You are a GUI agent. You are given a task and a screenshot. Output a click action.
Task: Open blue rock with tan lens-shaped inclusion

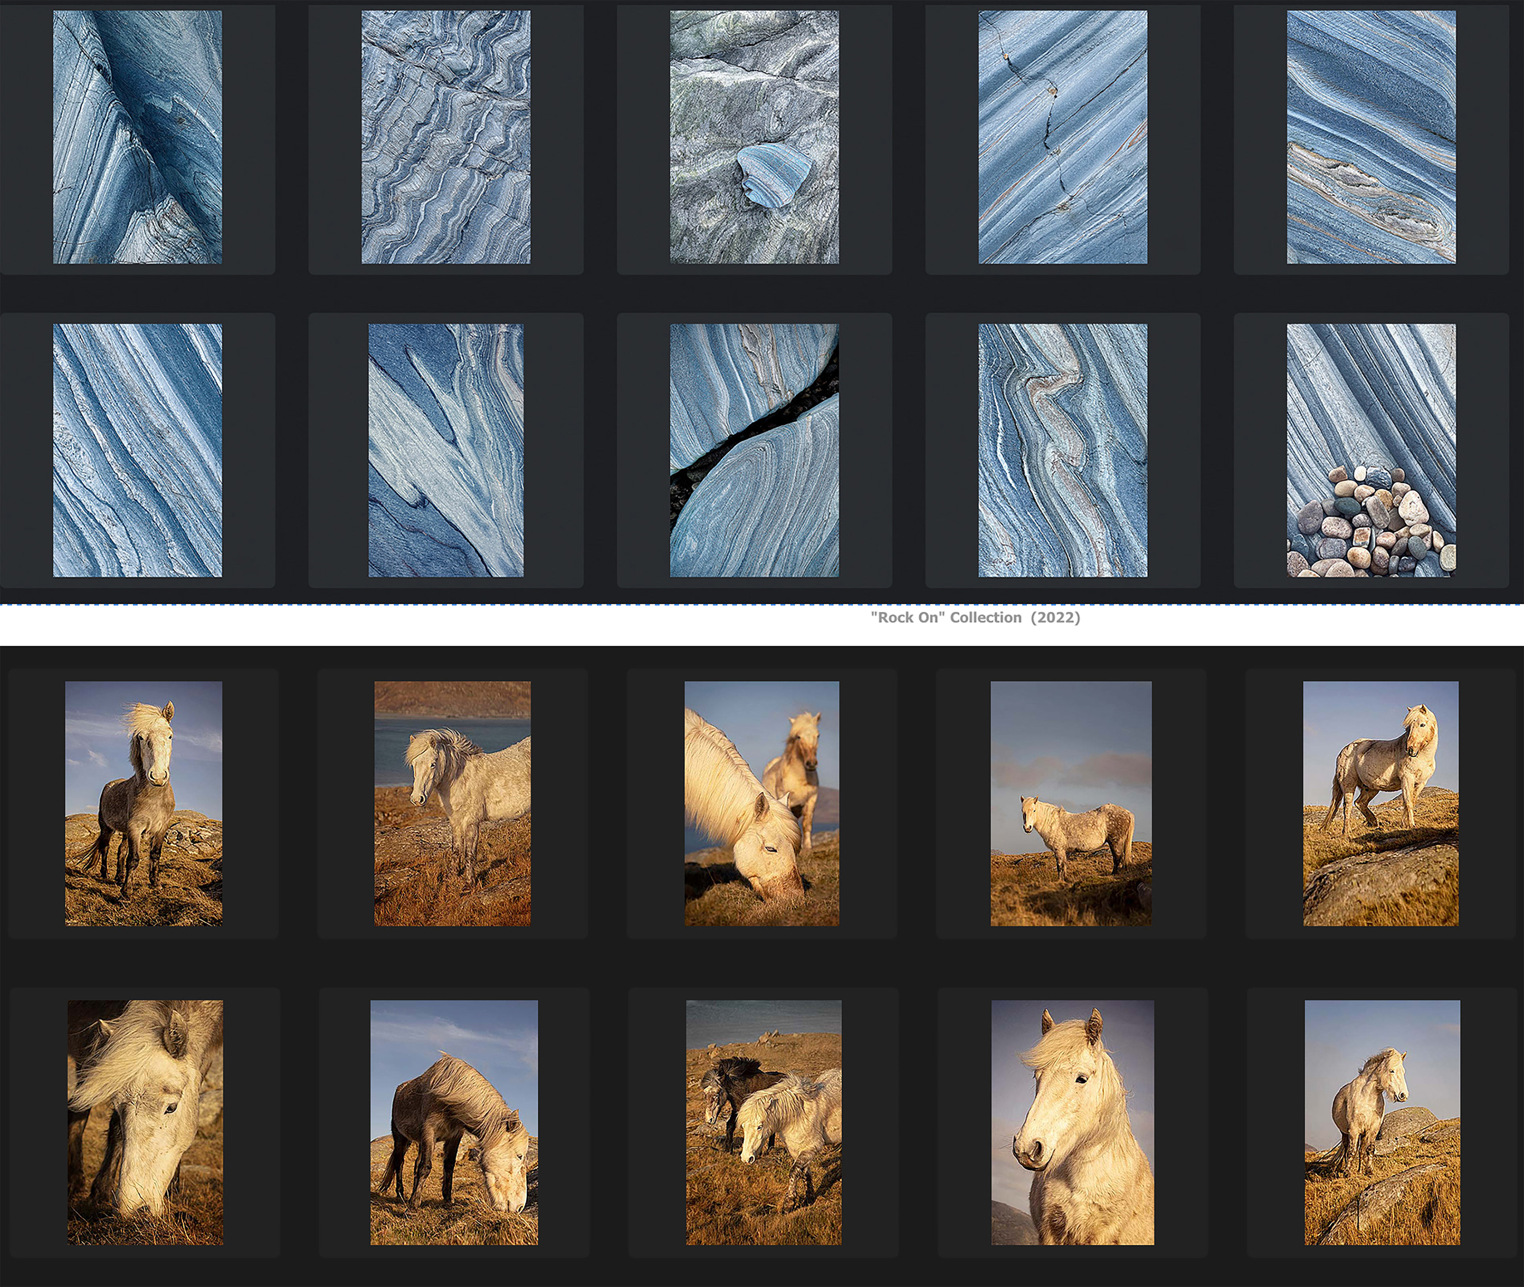click(x=1371, y=137)
